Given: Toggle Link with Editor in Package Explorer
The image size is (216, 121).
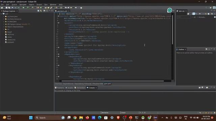Looking at the screenshot, I should pos(41,11).
